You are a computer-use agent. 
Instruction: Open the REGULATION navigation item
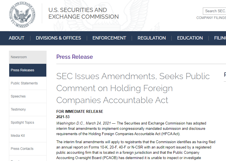coord(152,38)
